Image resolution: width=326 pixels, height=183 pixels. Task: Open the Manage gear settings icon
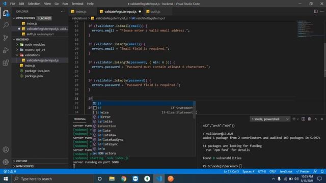coord(6,162)
